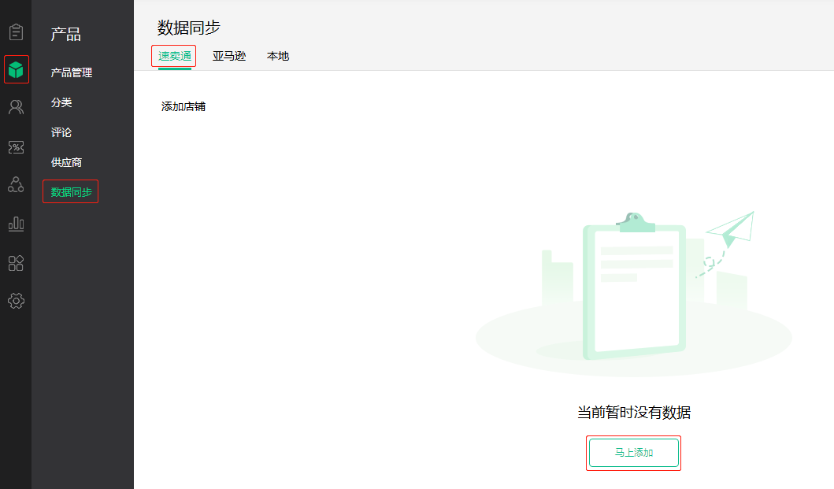
Task: Open the 评论 menu item
Action: pos(61,132)
